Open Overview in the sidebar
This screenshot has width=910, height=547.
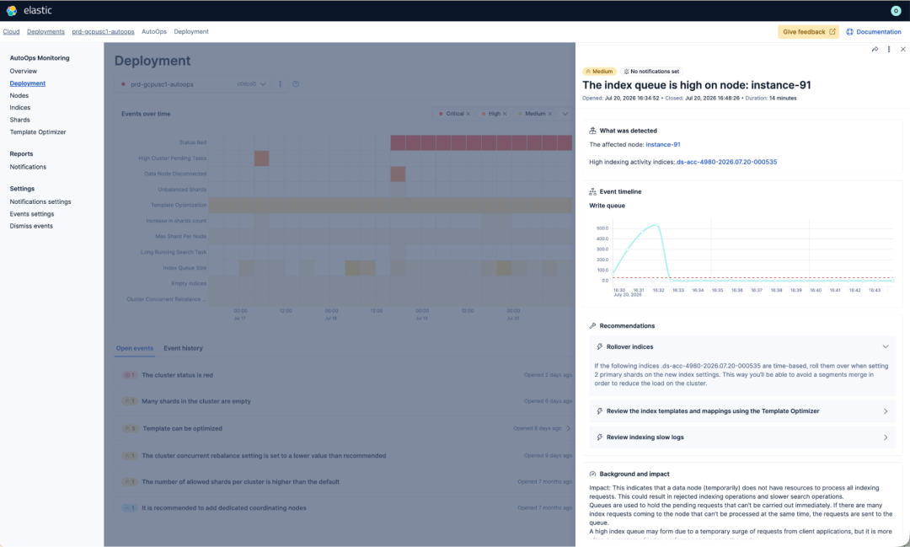(x=24, y=71)
